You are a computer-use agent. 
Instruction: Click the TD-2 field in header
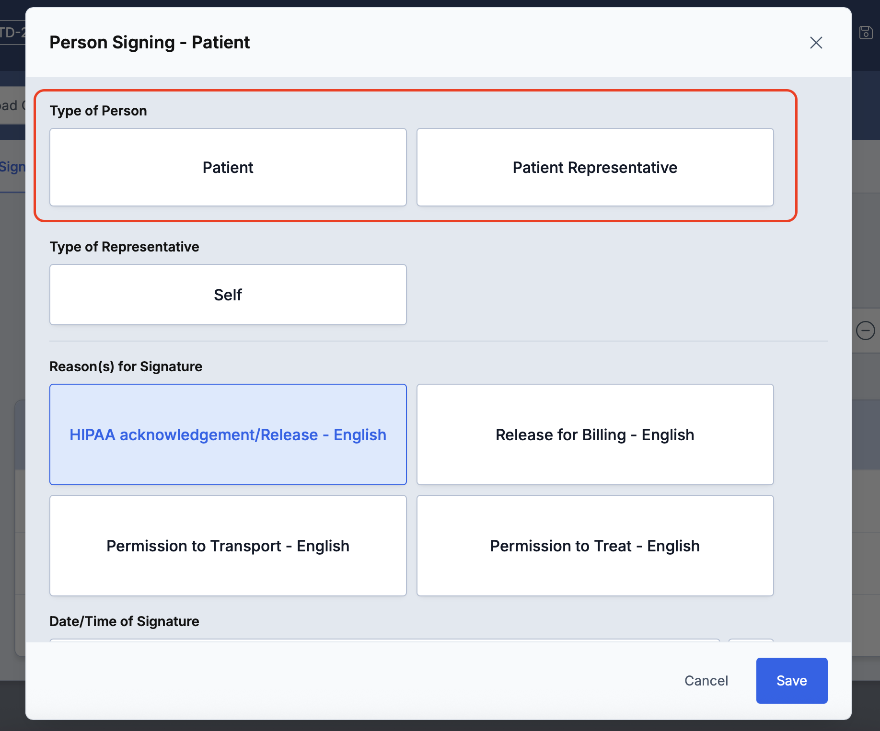point(12,33)
